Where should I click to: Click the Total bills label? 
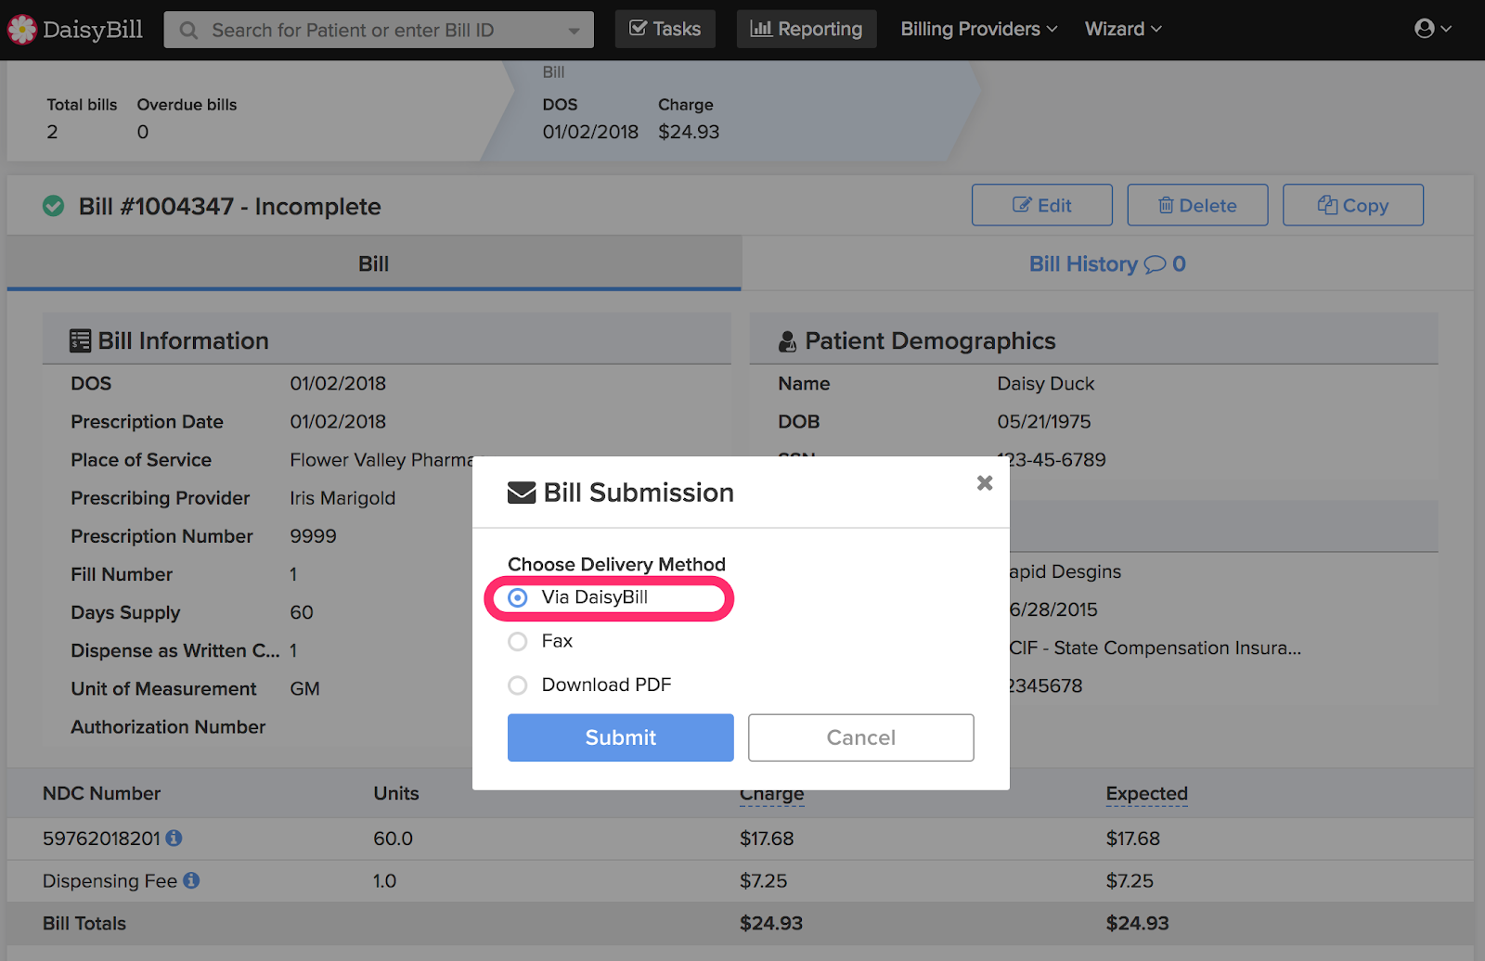[x=83, y=105]
